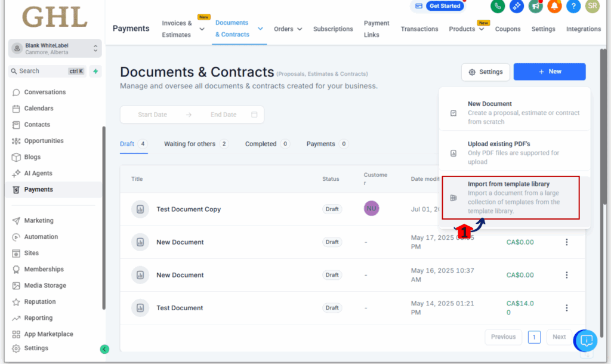Select page 1 in pagination
This screenshot has width=611, height=364.
534,337
